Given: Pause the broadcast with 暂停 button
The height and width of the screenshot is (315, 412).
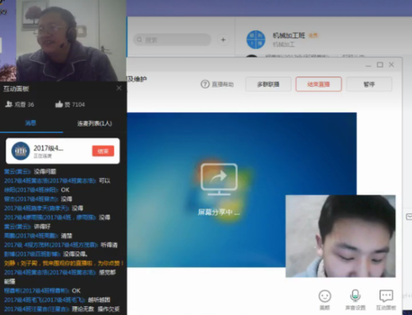Looking at the screenshot, I should pyautogui.click(x=369, y=84).
